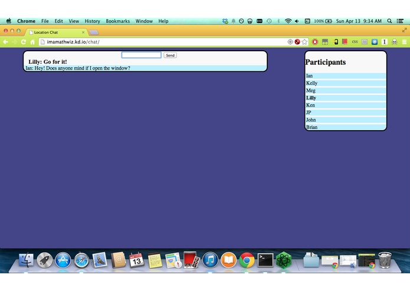Click the Wi-Fi status icon
Screen dimensions: 410x291
(288, 21)
